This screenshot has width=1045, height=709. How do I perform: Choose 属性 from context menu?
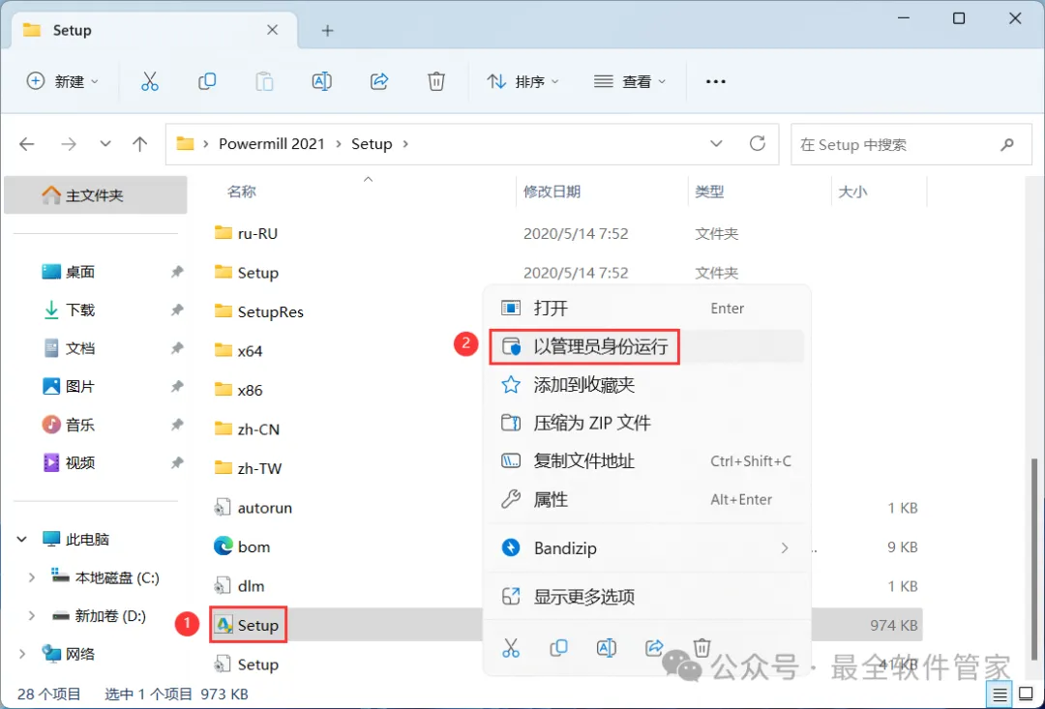coord(646,499)
